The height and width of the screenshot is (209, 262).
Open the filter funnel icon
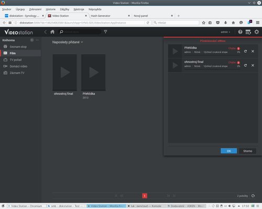click(x=105, y=32)
